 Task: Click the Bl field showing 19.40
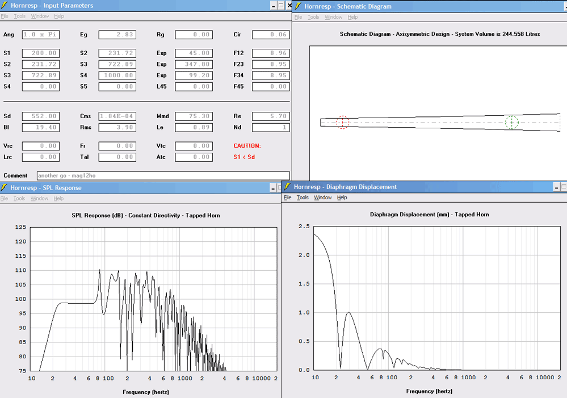coord(41,128)
